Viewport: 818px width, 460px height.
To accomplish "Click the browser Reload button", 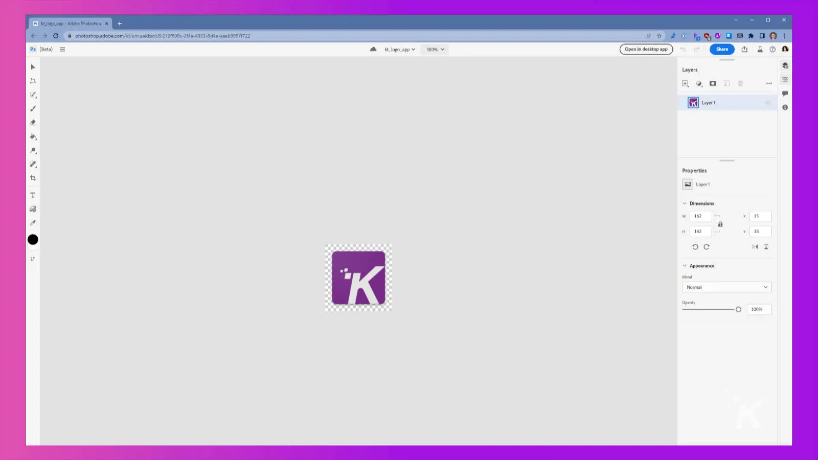I will pyautogui.click(x=56, y=36).
